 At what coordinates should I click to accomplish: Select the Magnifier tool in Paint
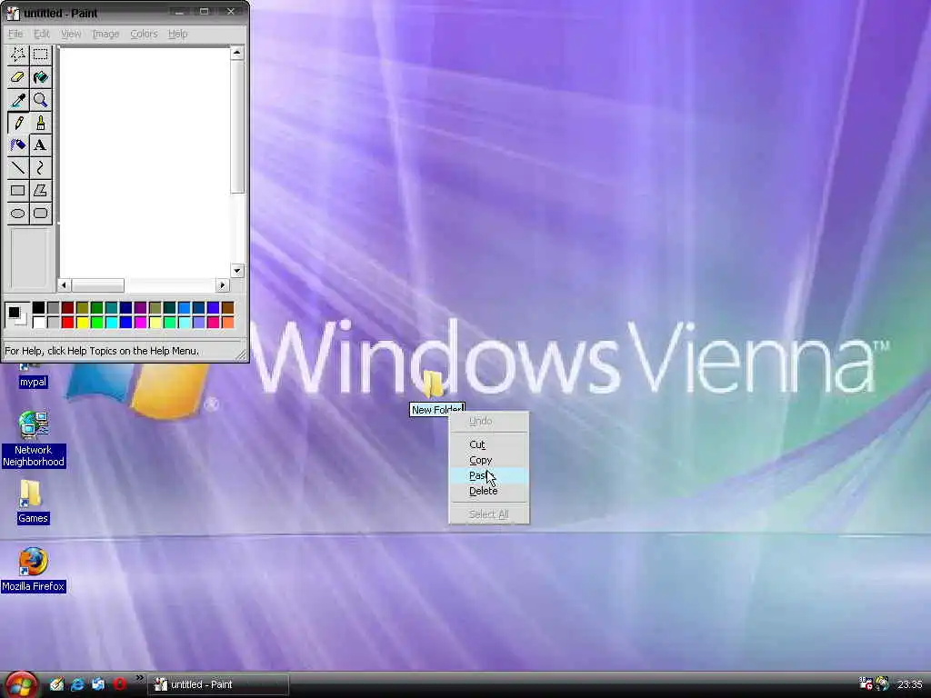(x=40, y=100)
